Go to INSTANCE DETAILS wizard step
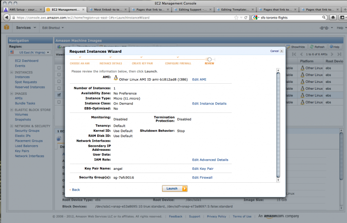 click(x=111, y=63)
